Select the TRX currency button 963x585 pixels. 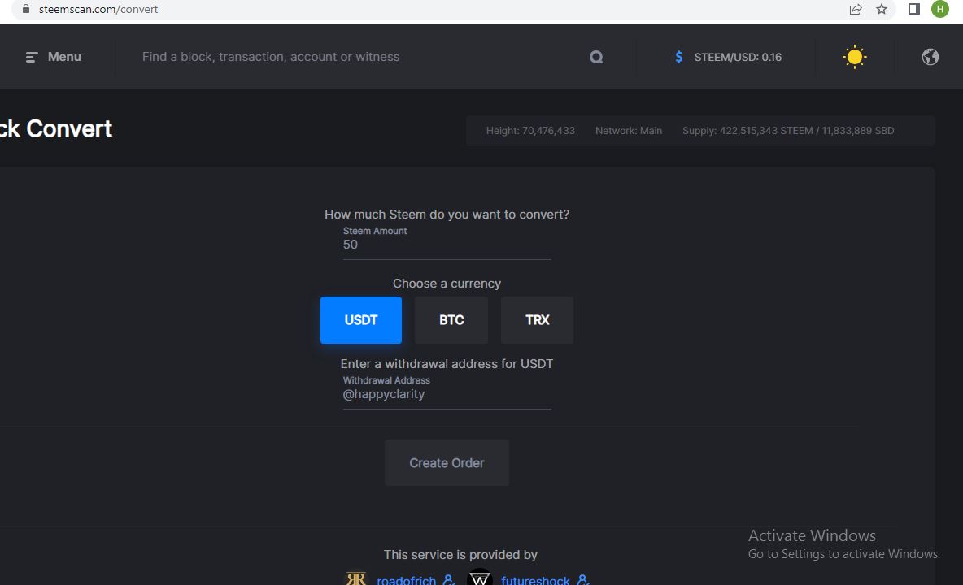pos(538,320)
